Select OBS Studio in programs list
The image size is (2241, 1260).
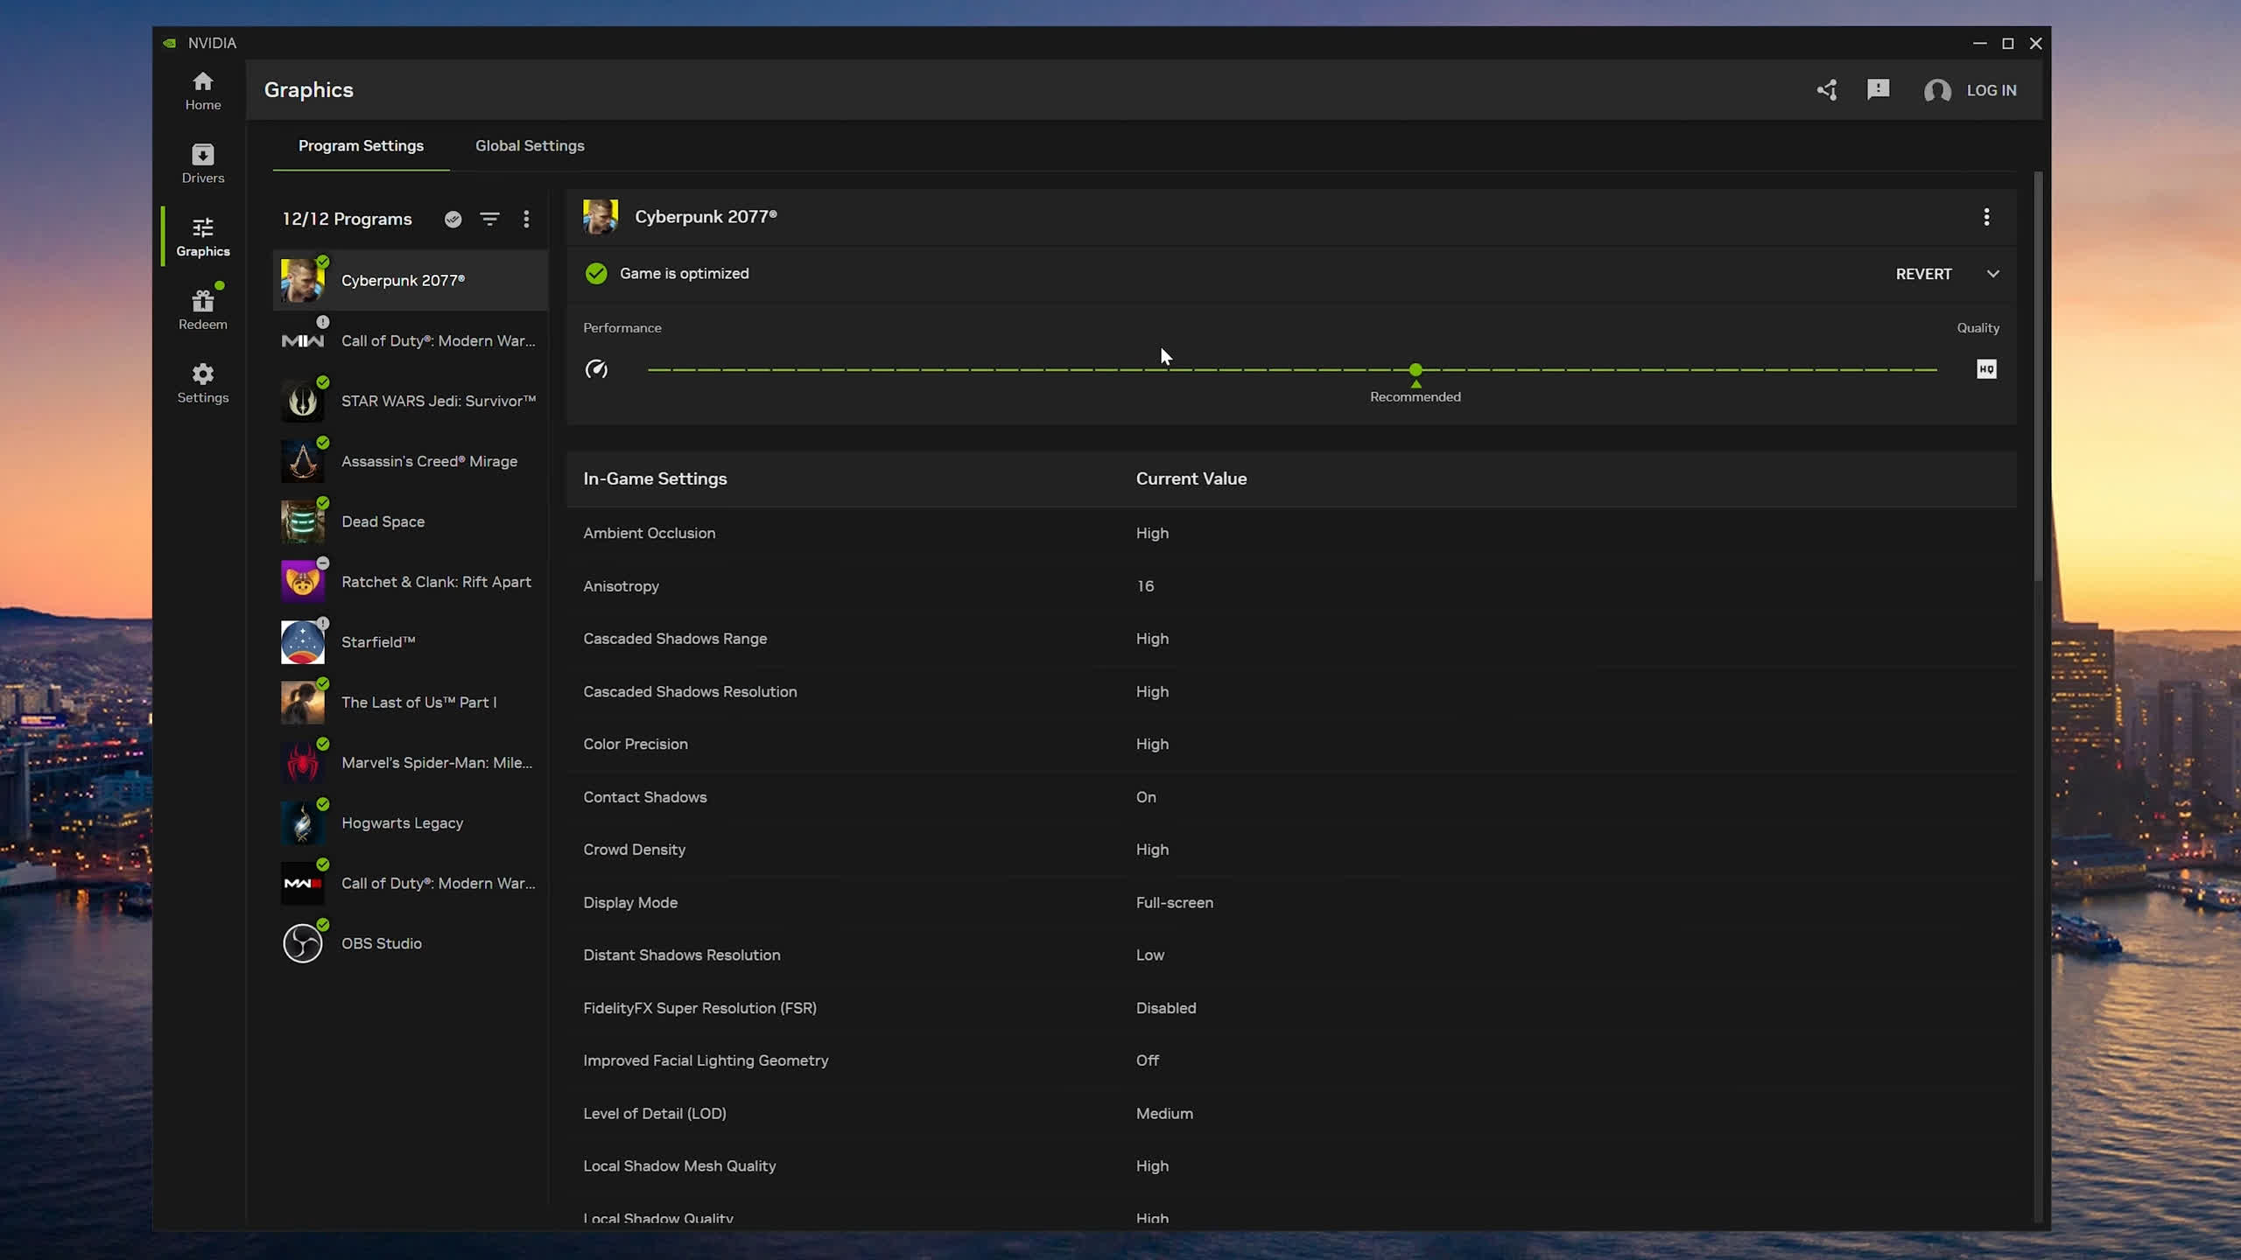382,943
